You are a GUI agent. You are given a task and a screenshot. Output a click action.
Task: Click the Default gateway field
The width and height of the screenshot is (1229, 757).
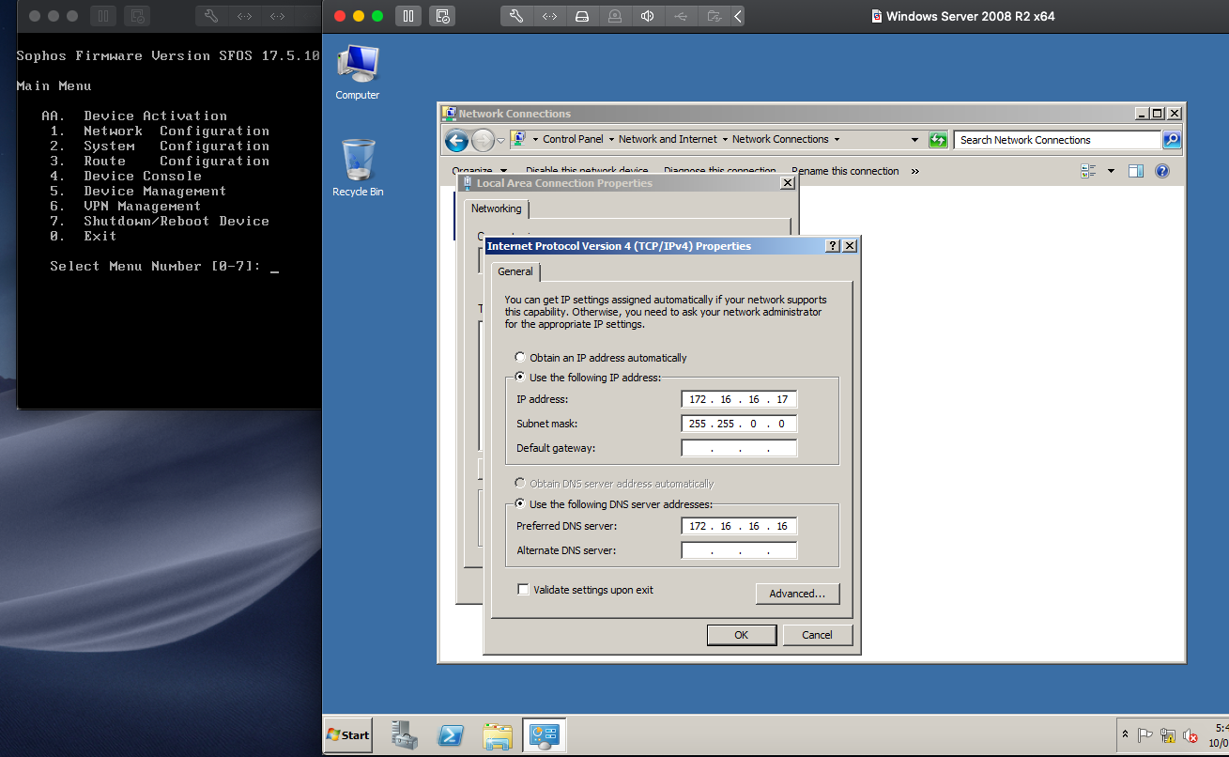point(739,448)
